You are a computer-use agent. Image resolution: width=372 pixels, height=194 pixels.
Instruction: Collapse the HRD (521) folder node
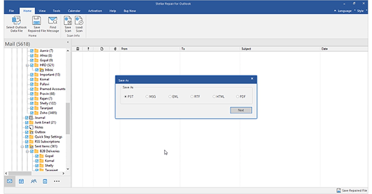point(27,65)
